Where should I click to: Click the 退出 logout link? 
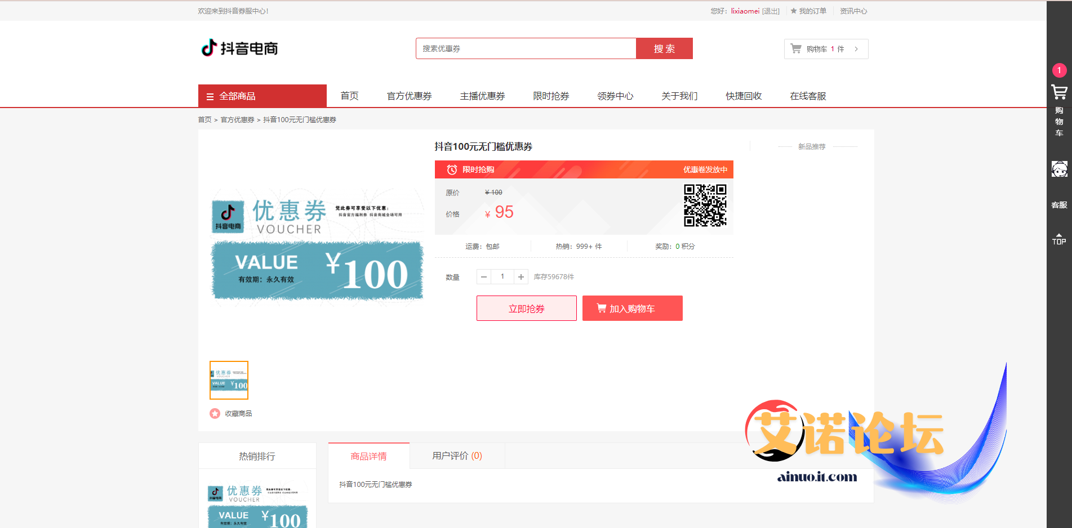coord(771,11)
